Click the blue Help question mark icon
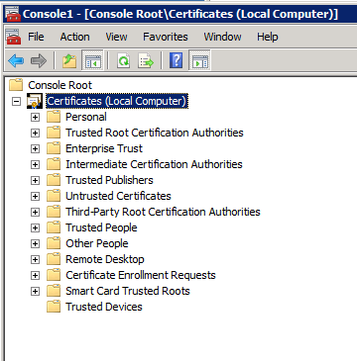 point(177,61)
